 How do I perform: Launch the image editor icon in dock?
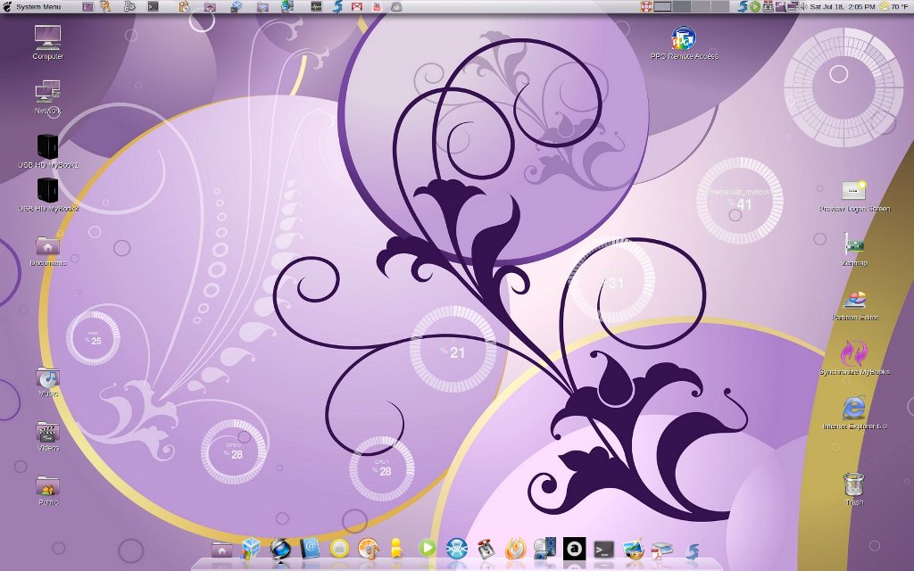(x=633, y=549)
